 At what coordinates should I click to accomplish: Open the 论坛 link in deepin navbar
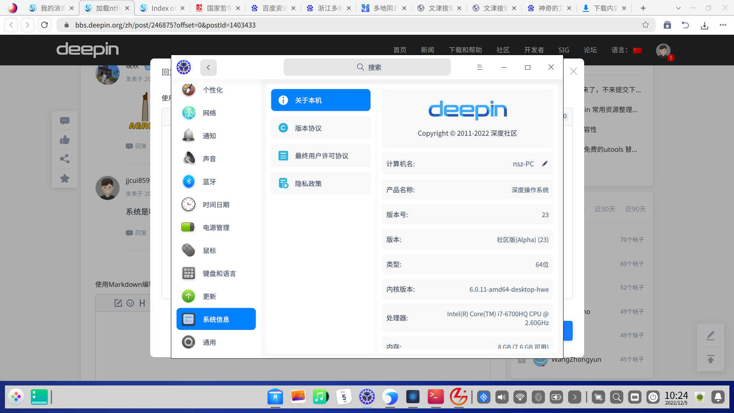coord(590,50)
